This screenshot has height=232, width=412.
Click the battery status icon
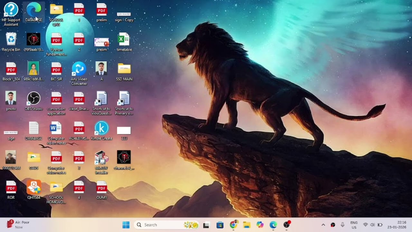[380, 225]
